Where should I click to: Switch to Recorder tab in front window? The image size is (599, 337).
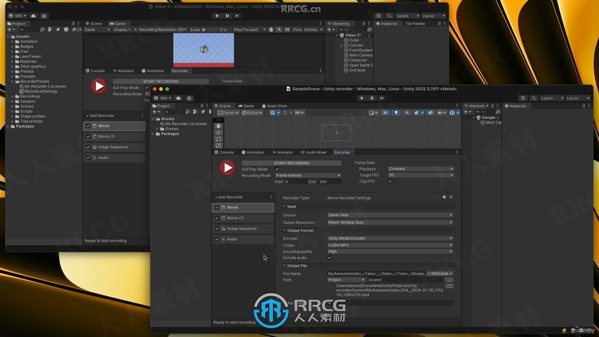tap(342, 153)
